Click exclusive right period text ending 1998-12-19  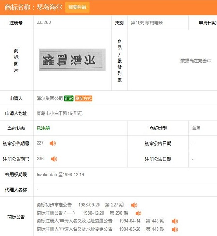[60, 175]
